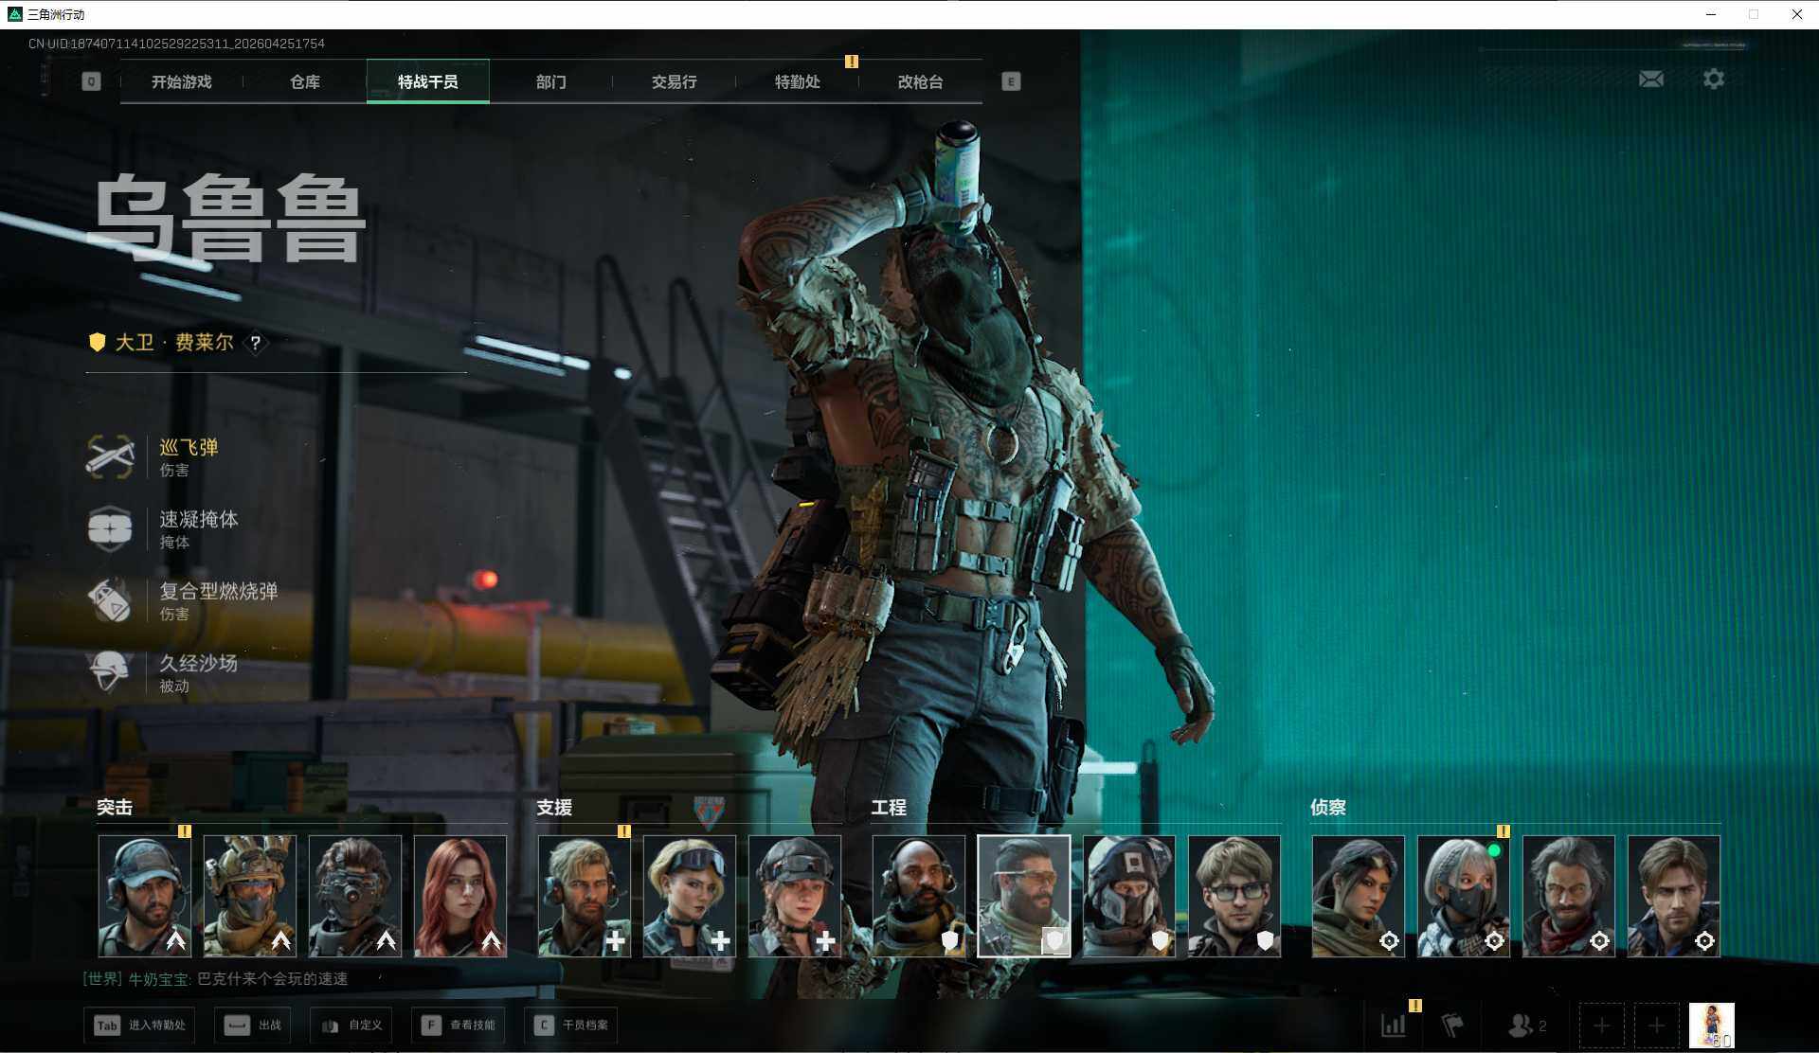1819x1053 pixels.
Task: Open the 交易行 tab
Action: [674, 82]
